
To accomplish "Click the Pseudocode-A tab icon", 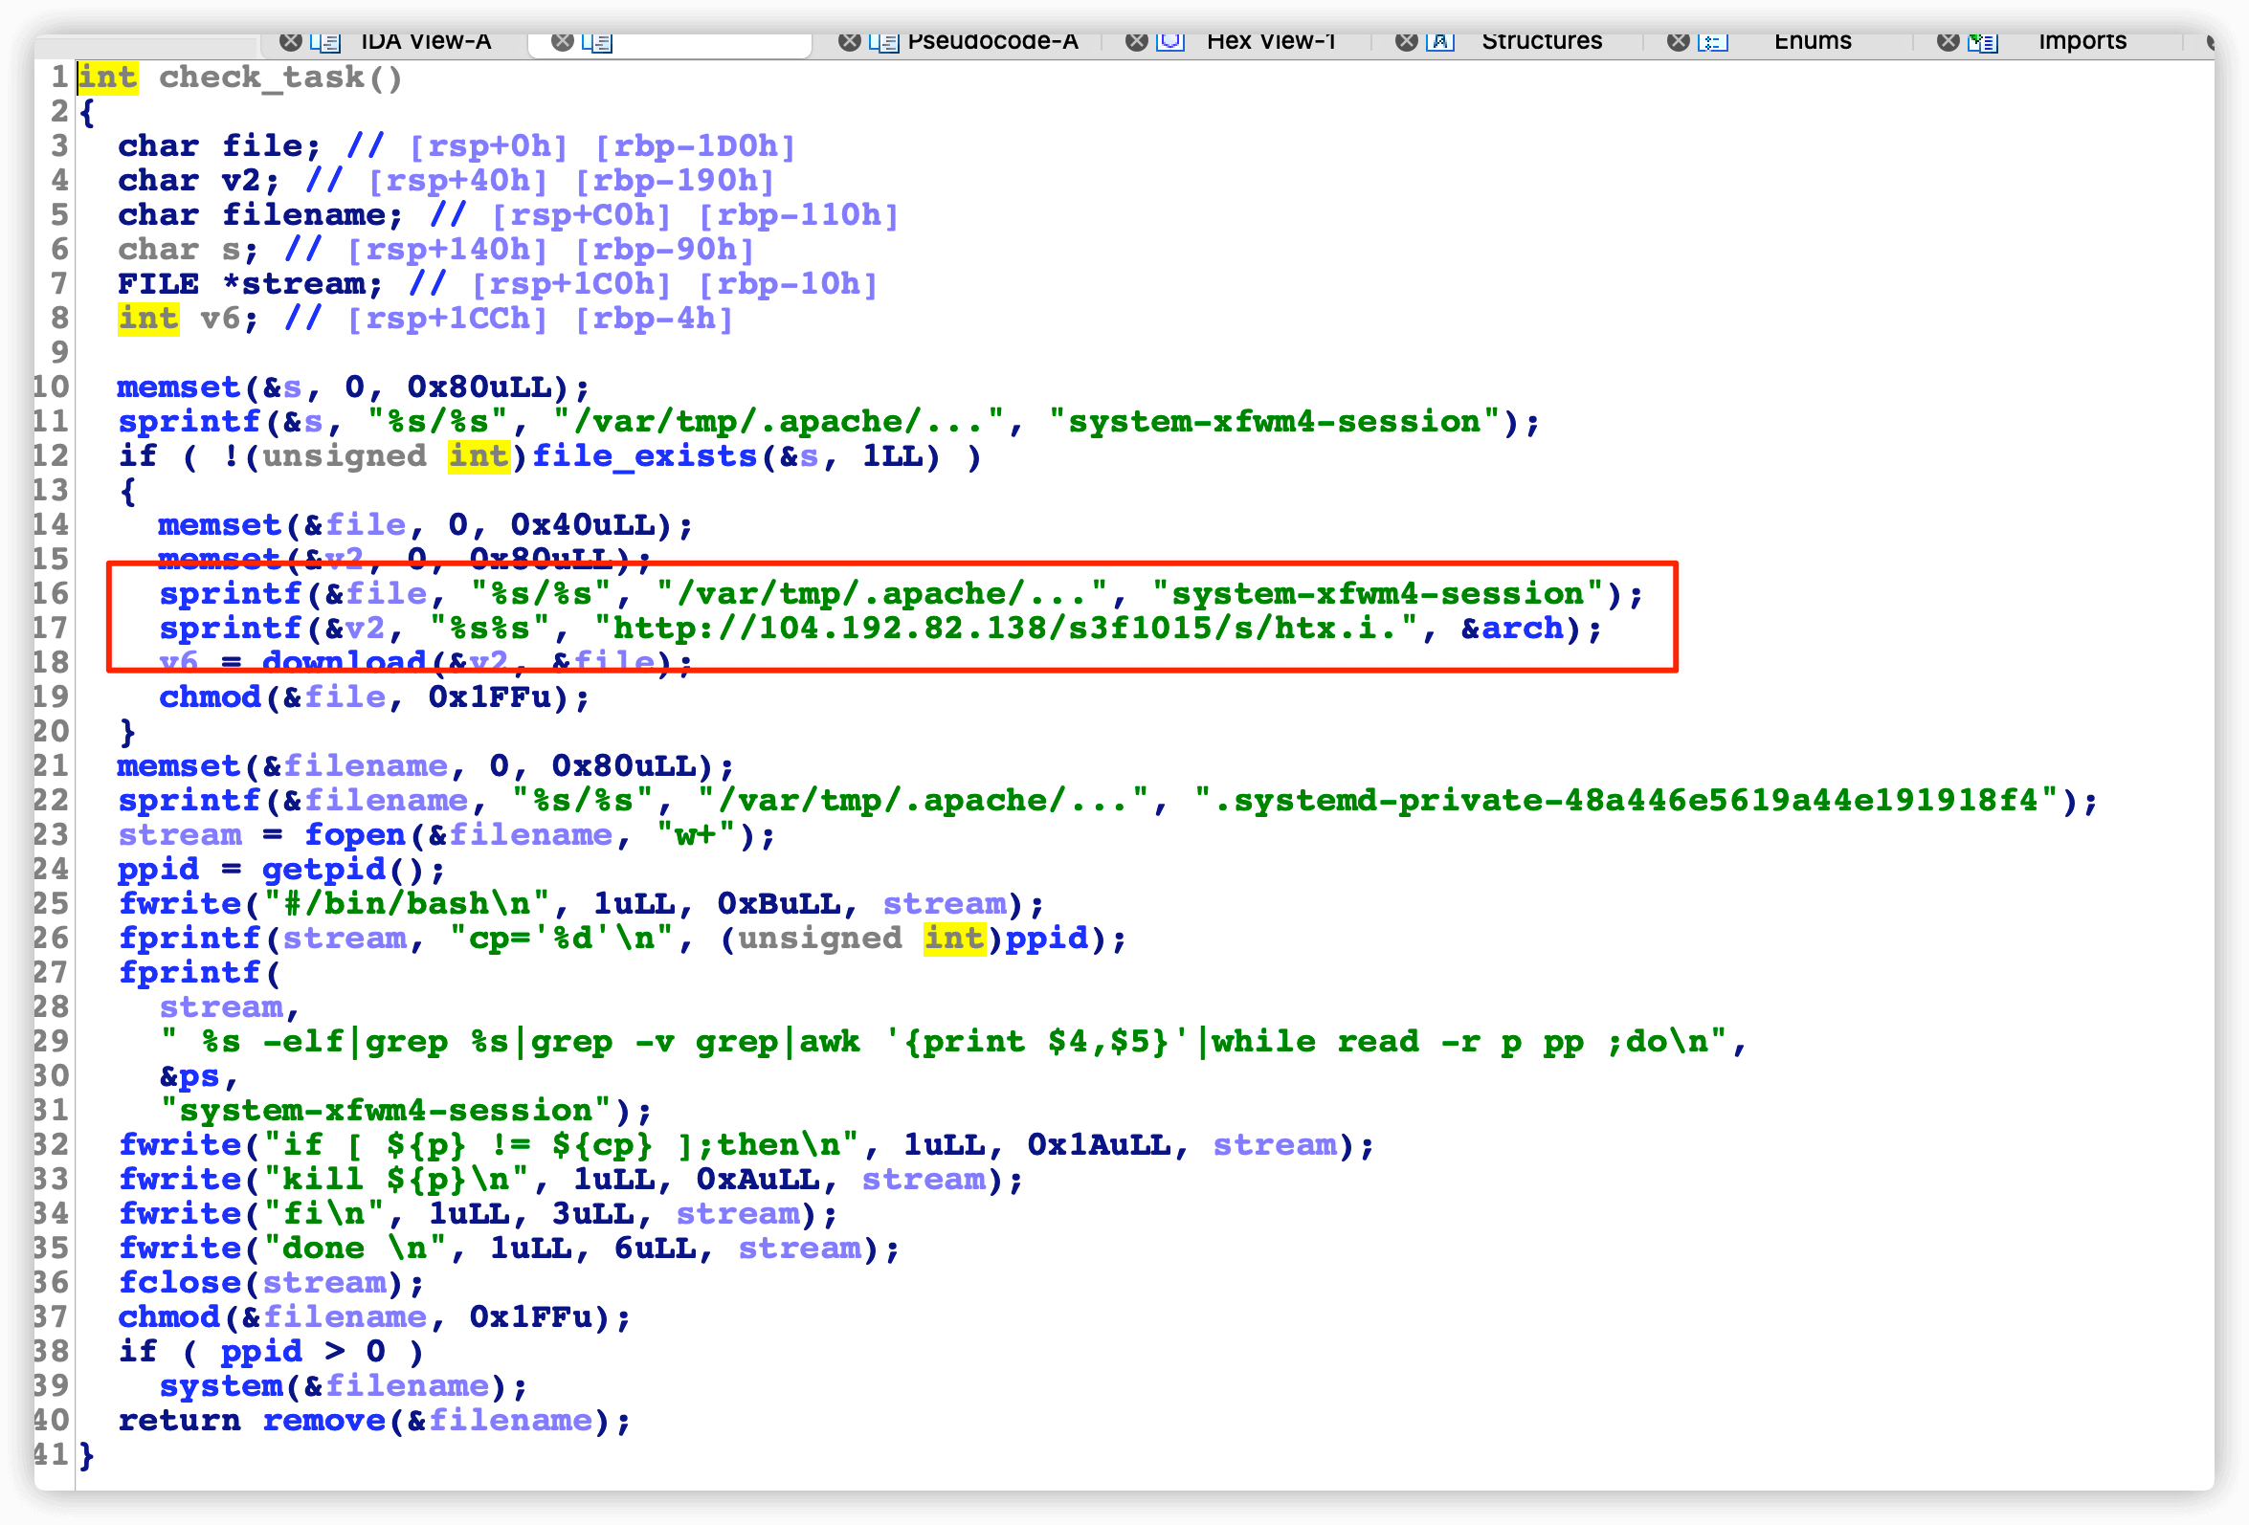I will point(883,43).
